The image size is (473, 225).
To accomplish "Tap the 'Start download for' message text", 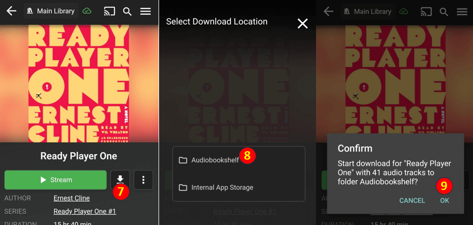I will coord(394,172).
